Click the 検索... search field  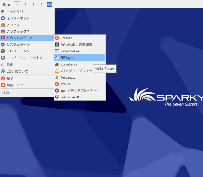(27, 93)
